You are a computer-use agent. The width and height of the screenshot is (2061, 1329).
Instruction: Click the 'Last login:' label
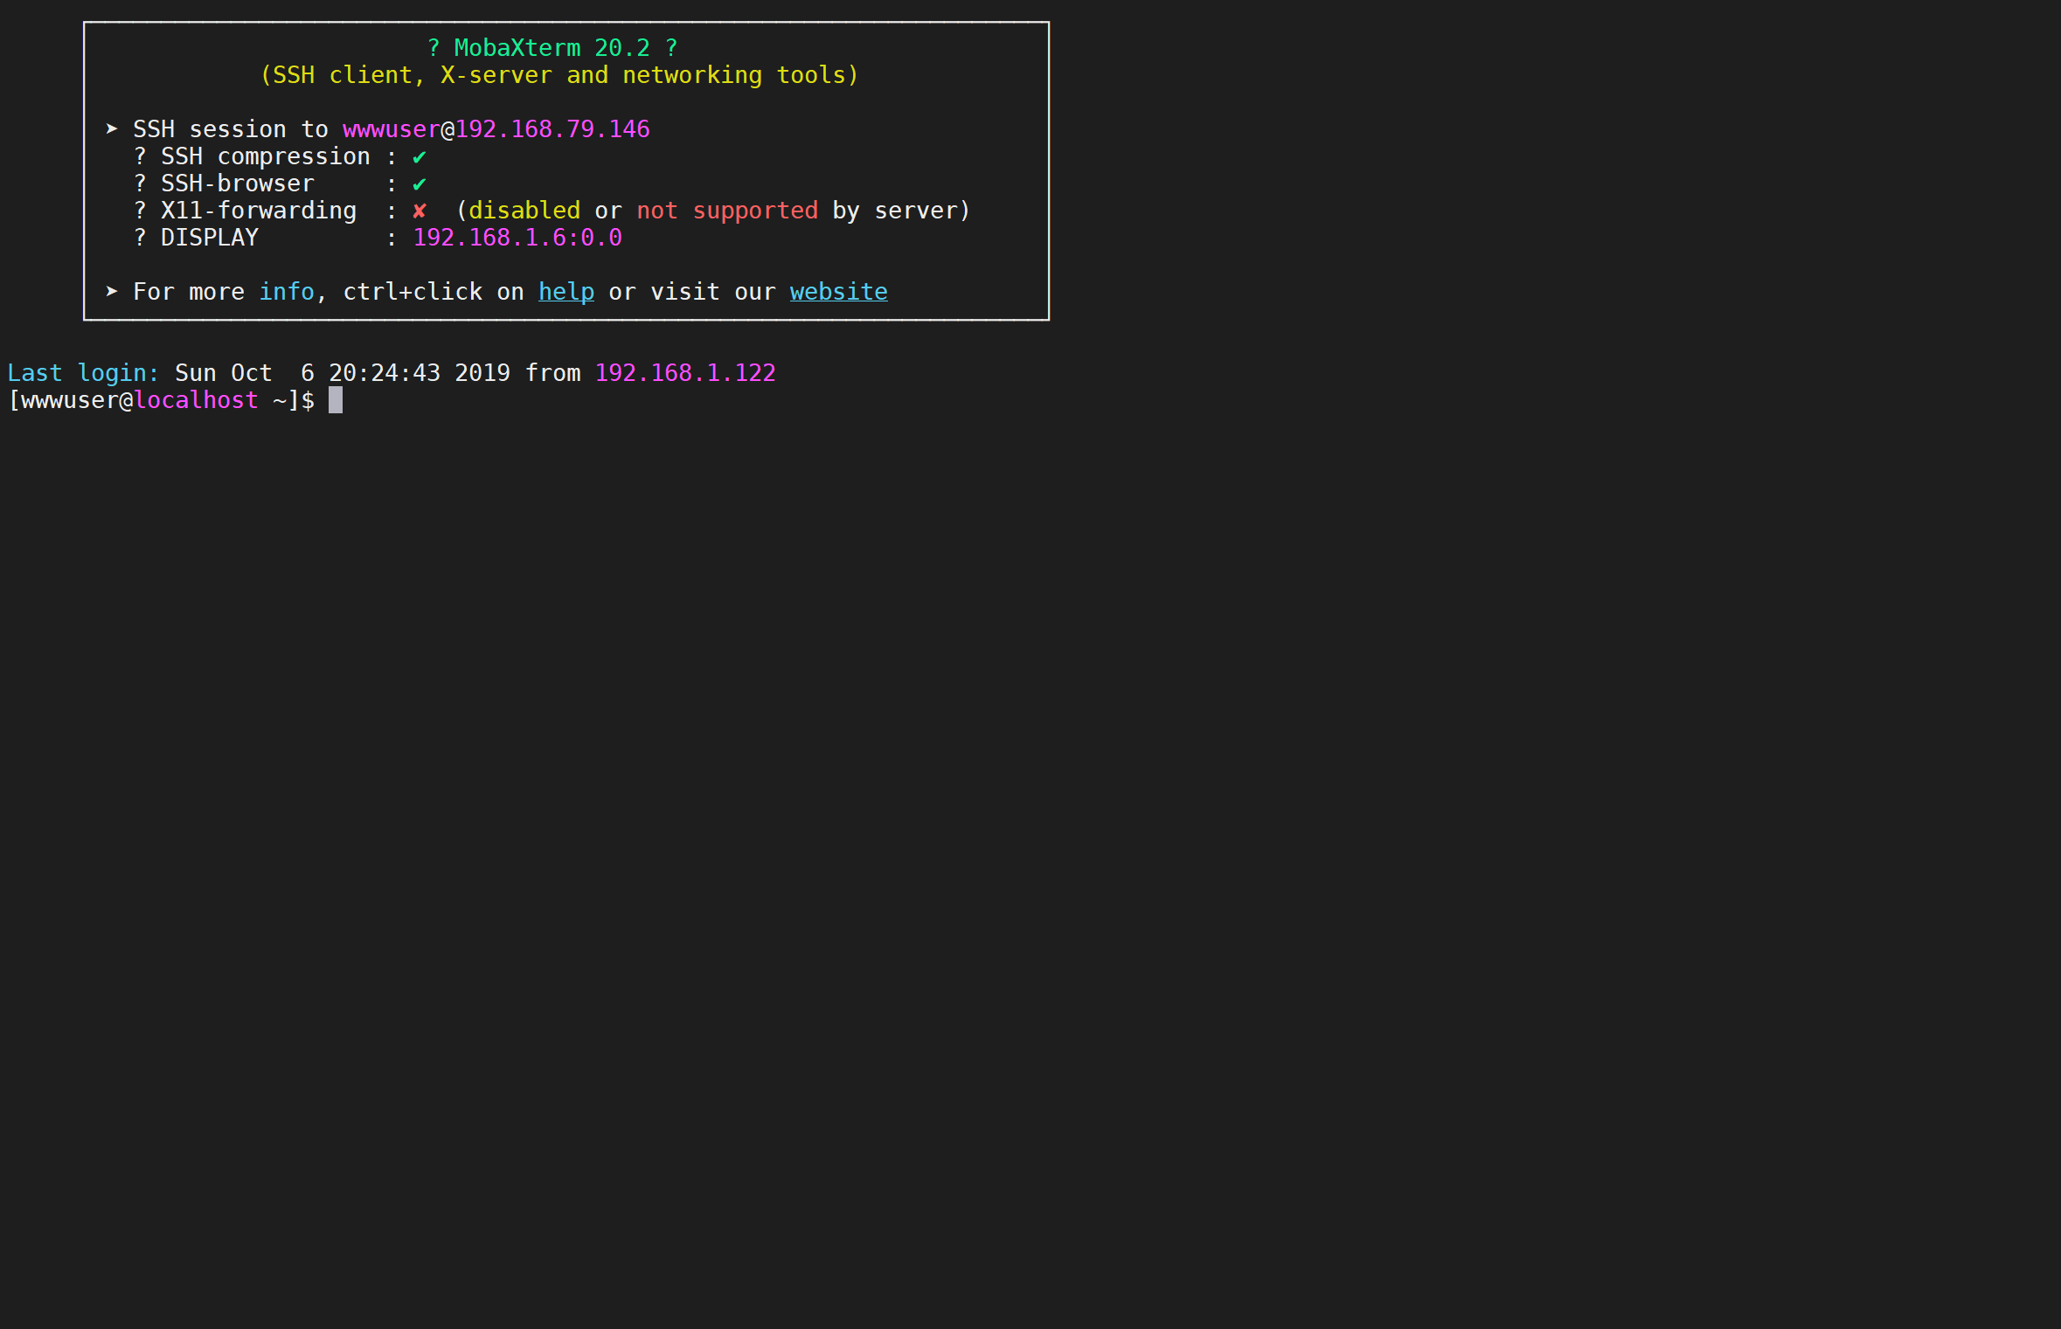[x=83, y=373]
